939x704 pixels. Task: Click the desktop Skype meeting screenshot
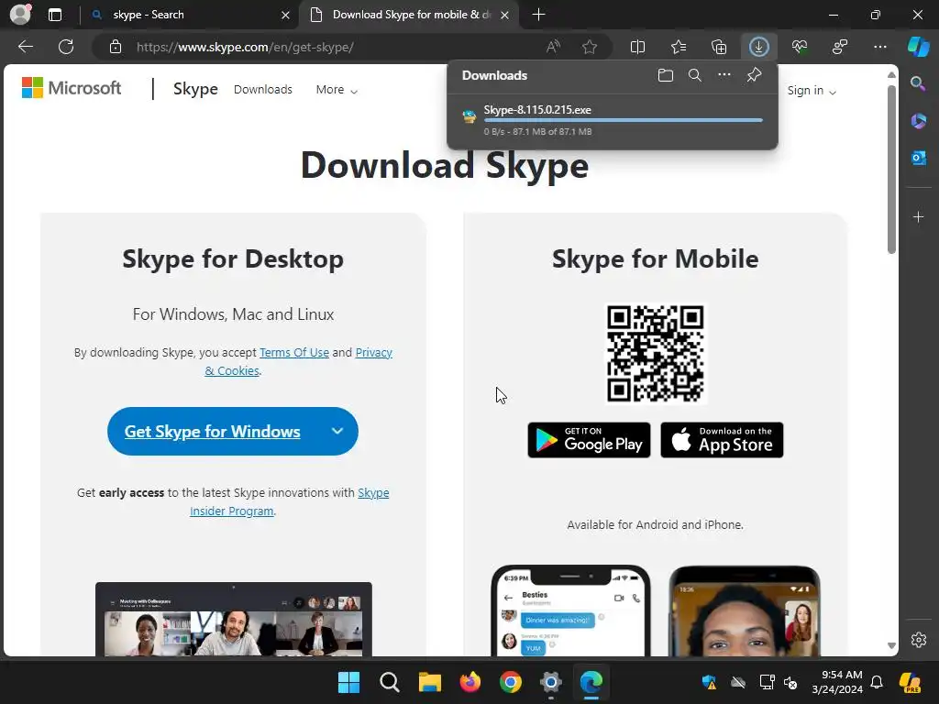[234, 619]
